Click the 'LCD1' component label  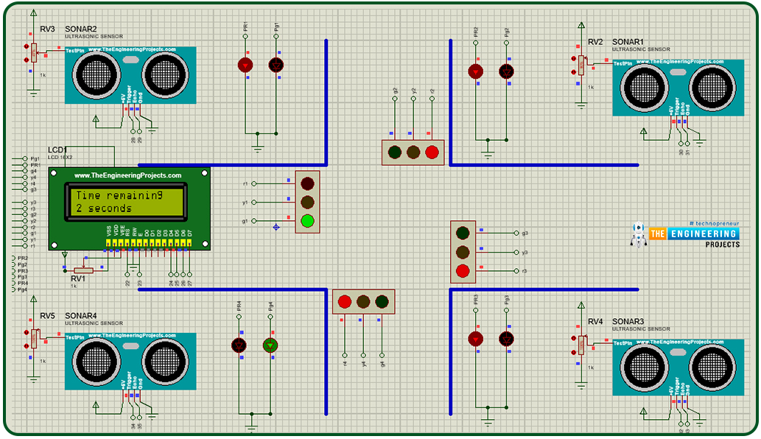57,150
